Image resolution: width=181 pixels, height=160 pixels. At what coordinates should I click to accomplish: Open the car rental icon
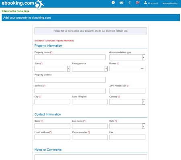tap(121, 3)
